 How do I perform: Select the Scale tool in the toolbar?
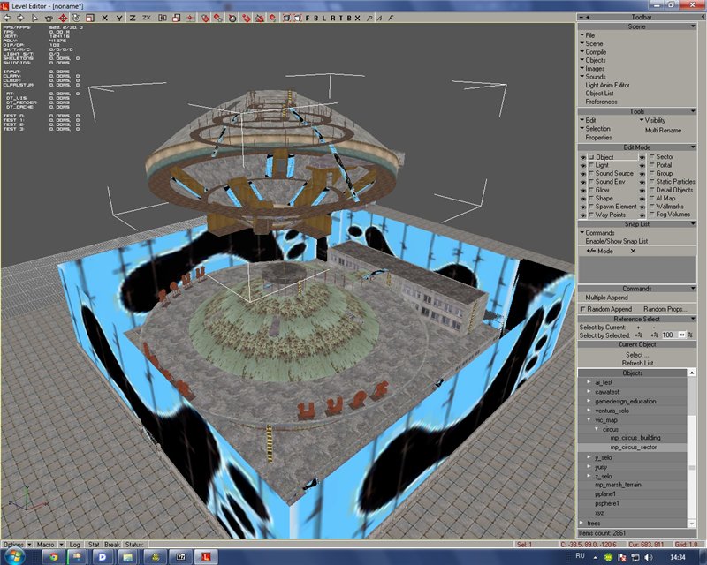(x=88, y=18)
